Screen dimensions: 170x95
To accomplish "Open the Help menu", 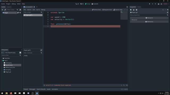I will pyautogui.click(x=23, y=4).
